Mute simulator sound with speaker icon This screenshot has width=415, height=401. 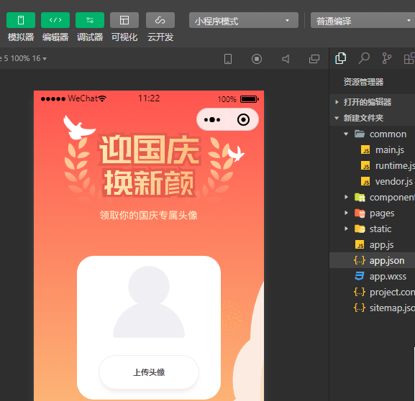[x=286, y=59]
